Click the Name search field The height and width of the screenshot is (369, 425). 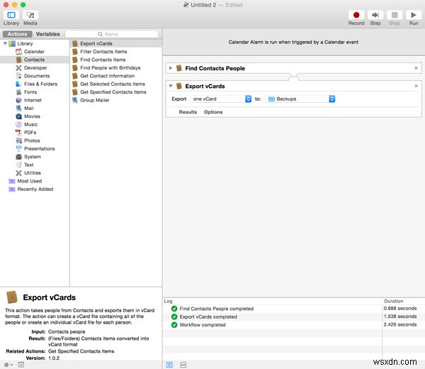point(112,34)
